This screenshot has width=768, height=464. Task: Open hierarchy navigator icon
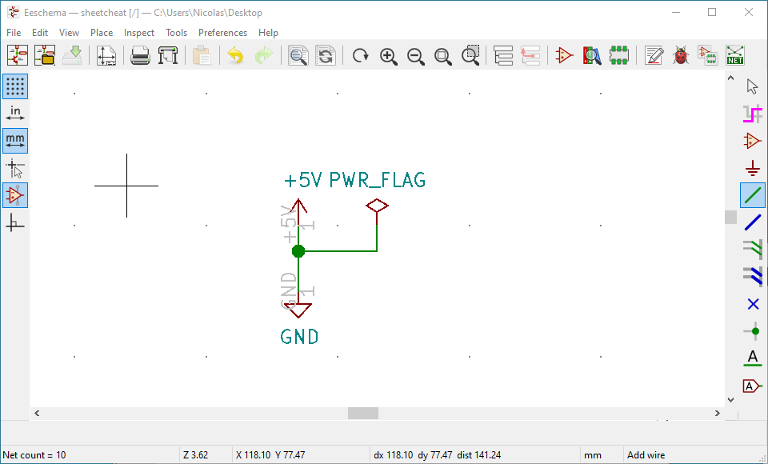click(503, 55)
